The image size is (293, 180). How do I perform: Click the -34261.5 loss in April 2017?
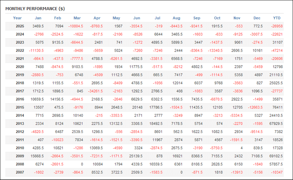pos(95,91)
